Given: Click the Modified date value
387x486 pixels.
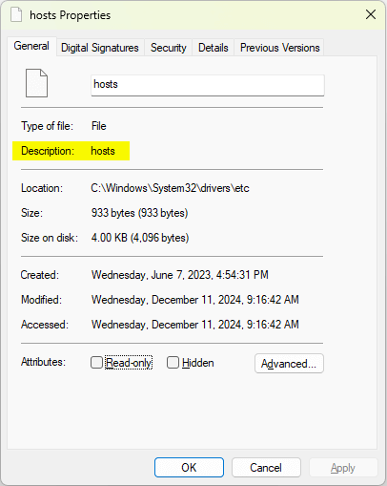Looking at the screenshot, I should click(195, 300).
